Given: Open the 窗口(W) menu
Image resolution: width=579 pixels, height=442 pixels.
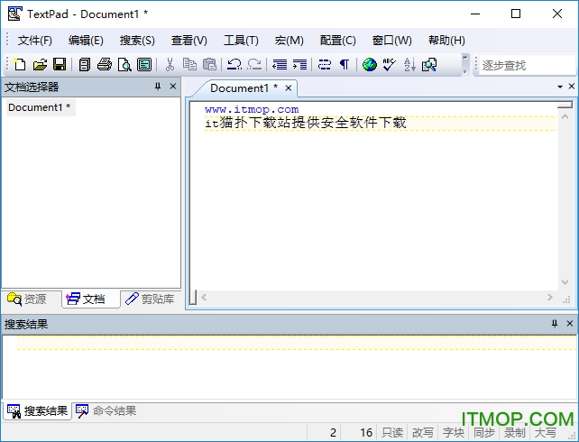Looking at the screenshot, I should pos(391,41).
